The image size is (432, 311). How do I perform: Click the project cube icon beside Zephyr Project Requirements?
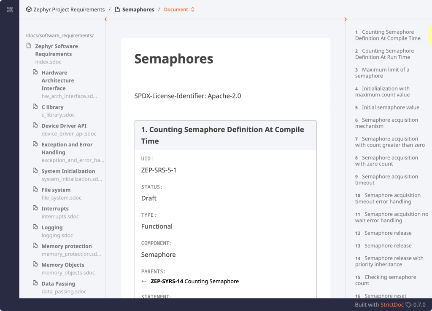29,10
